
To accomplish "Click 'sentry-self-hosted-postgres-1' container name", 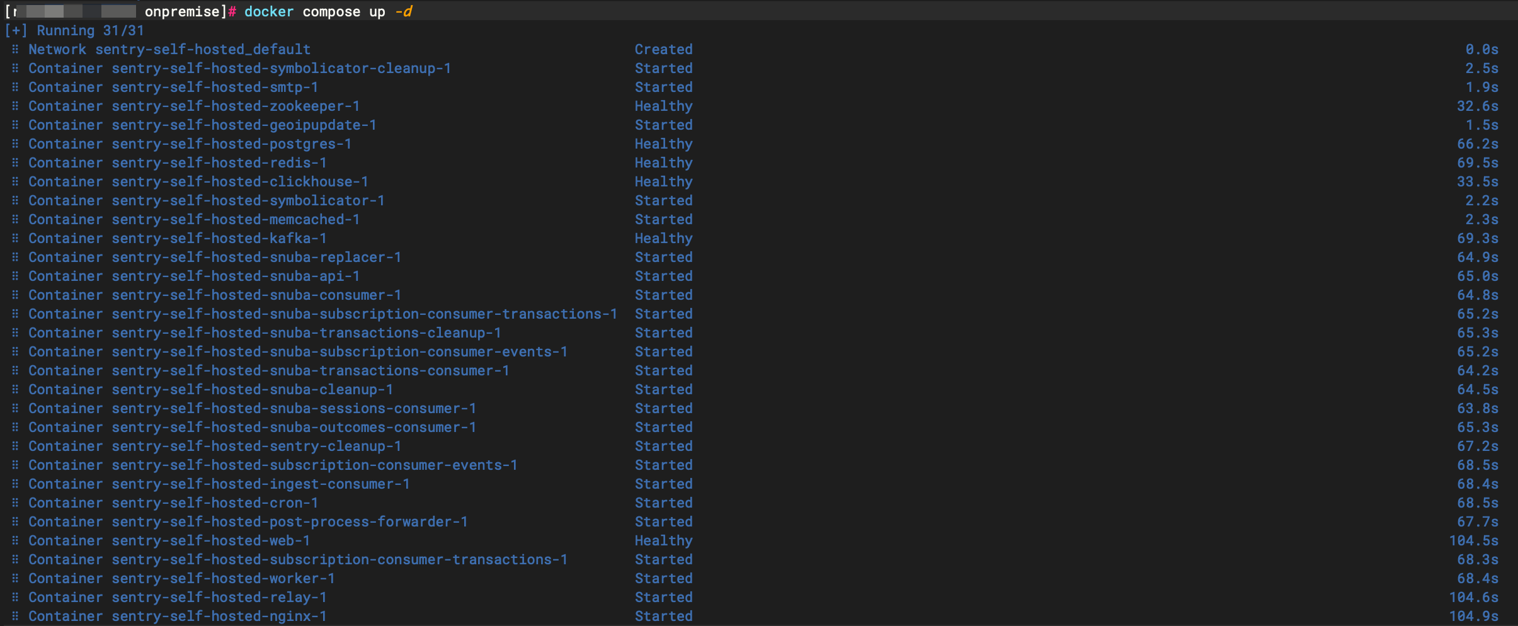I will pos(232,144).
